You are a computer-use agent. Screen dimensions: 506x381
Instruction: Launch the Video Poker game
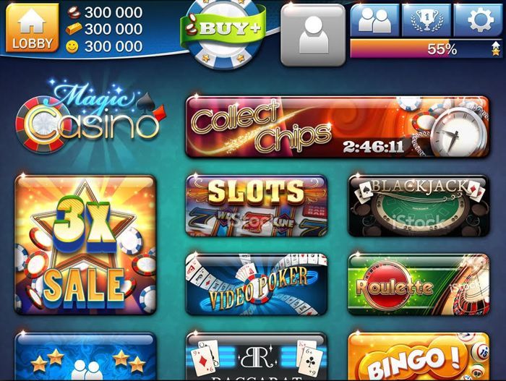(257, 284)
